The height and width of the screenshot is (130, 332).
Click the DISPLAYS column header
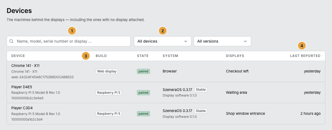coord(235,56)
